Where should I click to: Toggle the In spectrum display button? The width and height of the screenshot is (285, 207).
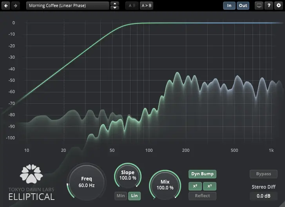pyautogui.click(x=229, y=5)
